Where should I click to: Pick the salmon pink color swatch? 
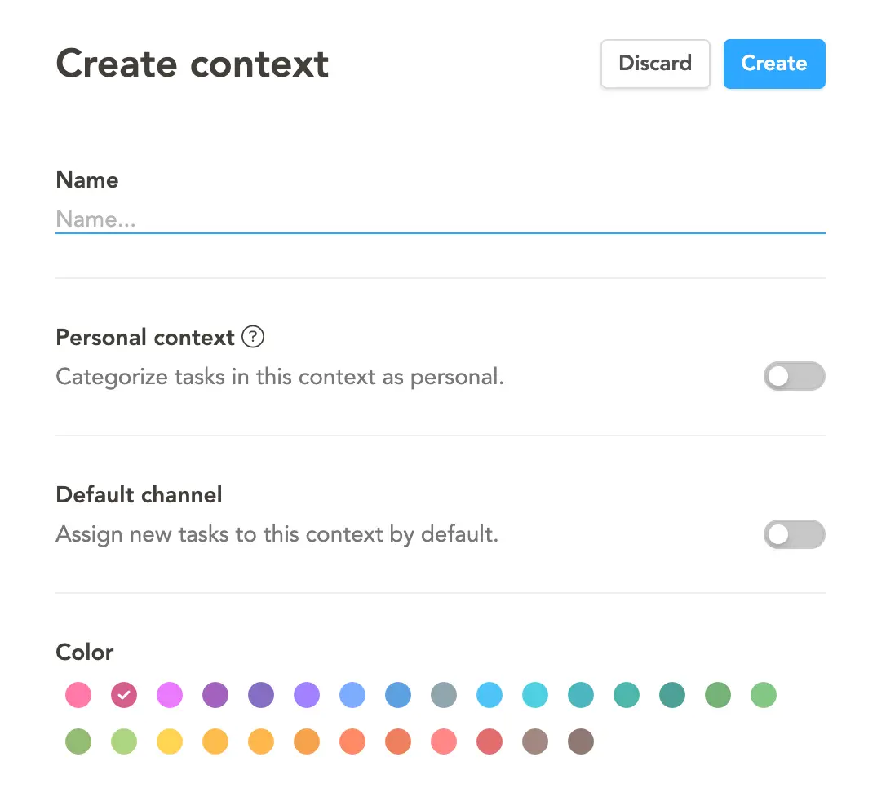444,741
